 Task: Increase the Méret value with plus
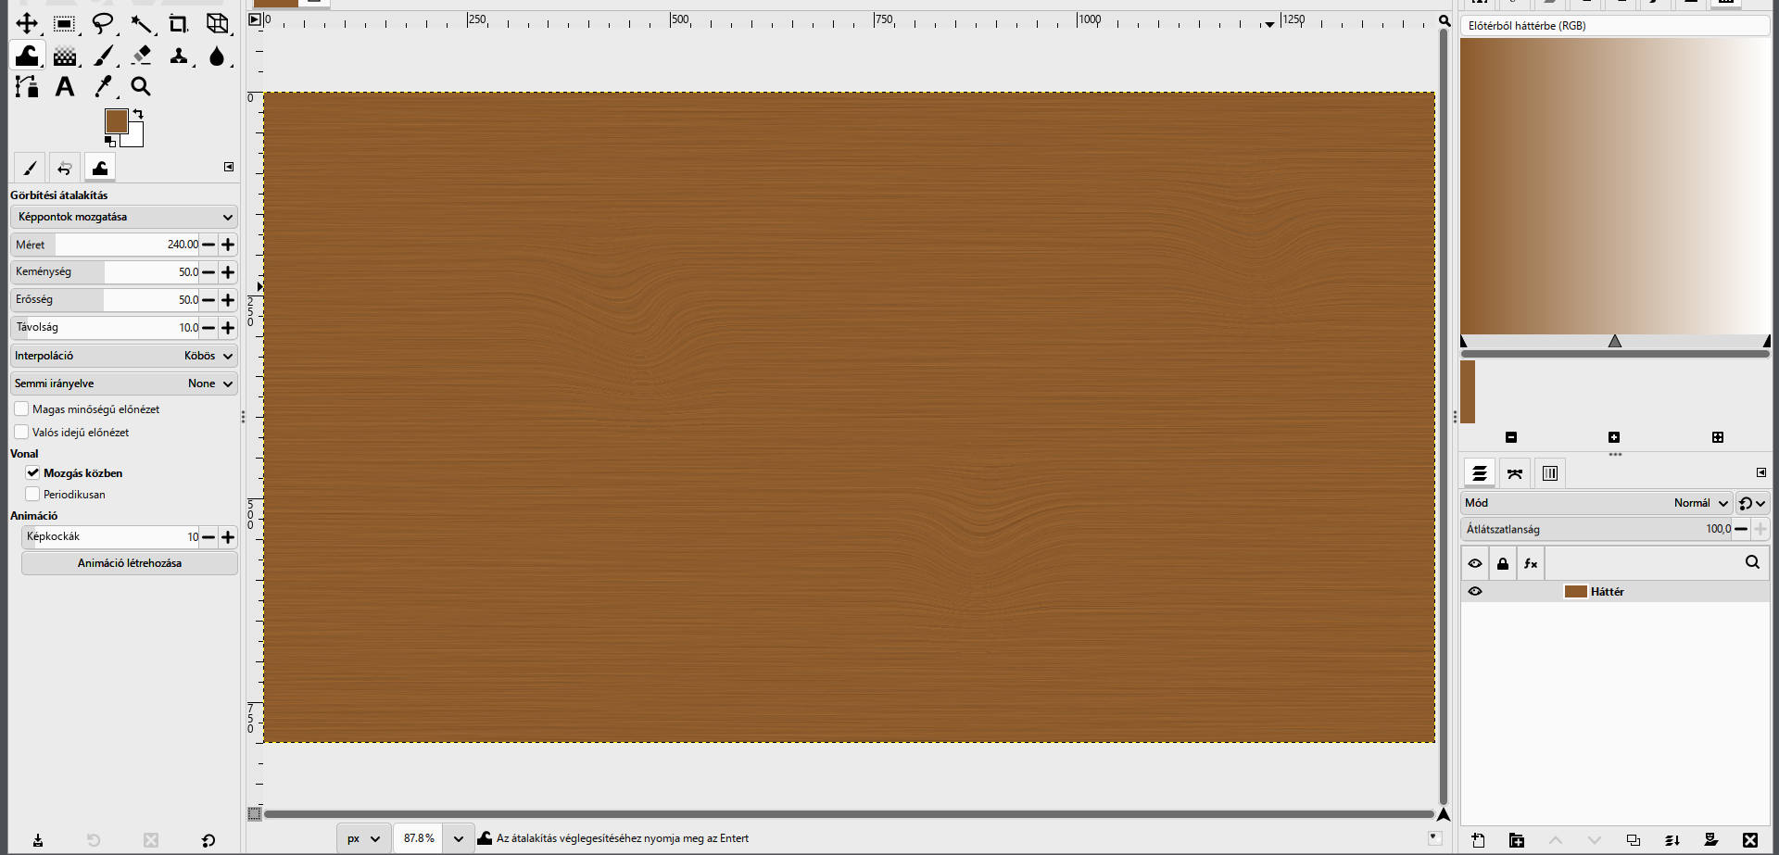pos(228,245)
